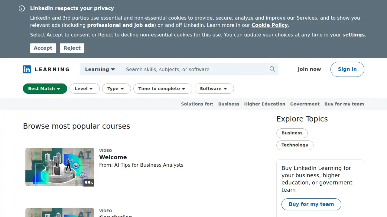Open the Higher Education solutions link
Screen dimensions: 387x217
[265, 104]
